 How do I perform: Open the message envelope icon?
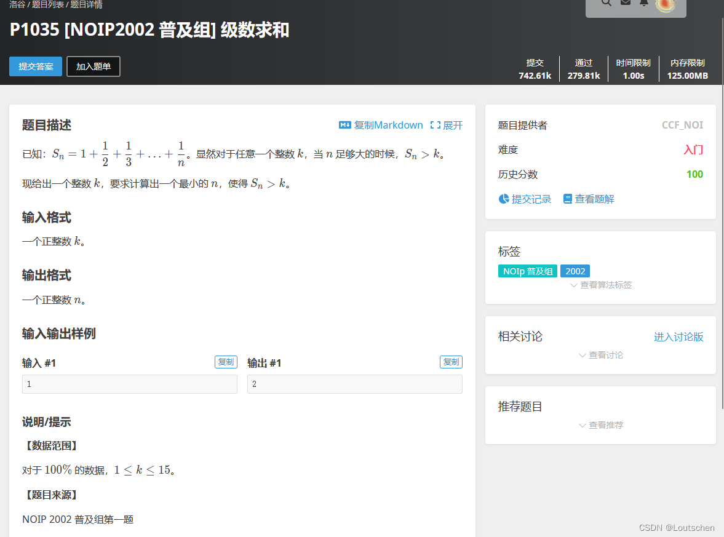click(x=624, y=3)
